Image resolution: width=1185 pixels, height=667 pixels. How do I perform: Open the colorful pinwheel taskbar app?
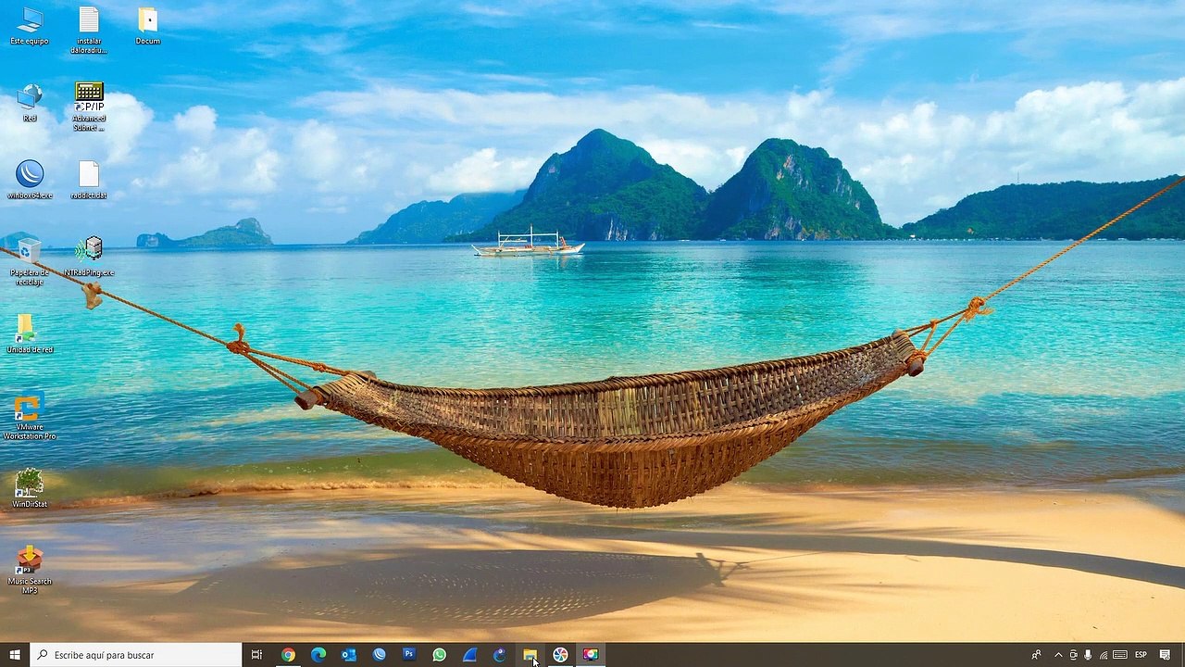[x=560, y=655]
